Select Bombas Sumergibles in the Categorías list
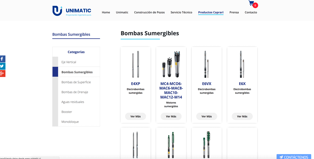The height and width of the screenshot is (159, 314). coord(76,72)
